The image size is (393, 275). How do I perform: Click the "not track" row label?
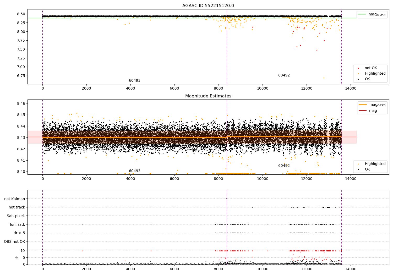pos(17,207)
